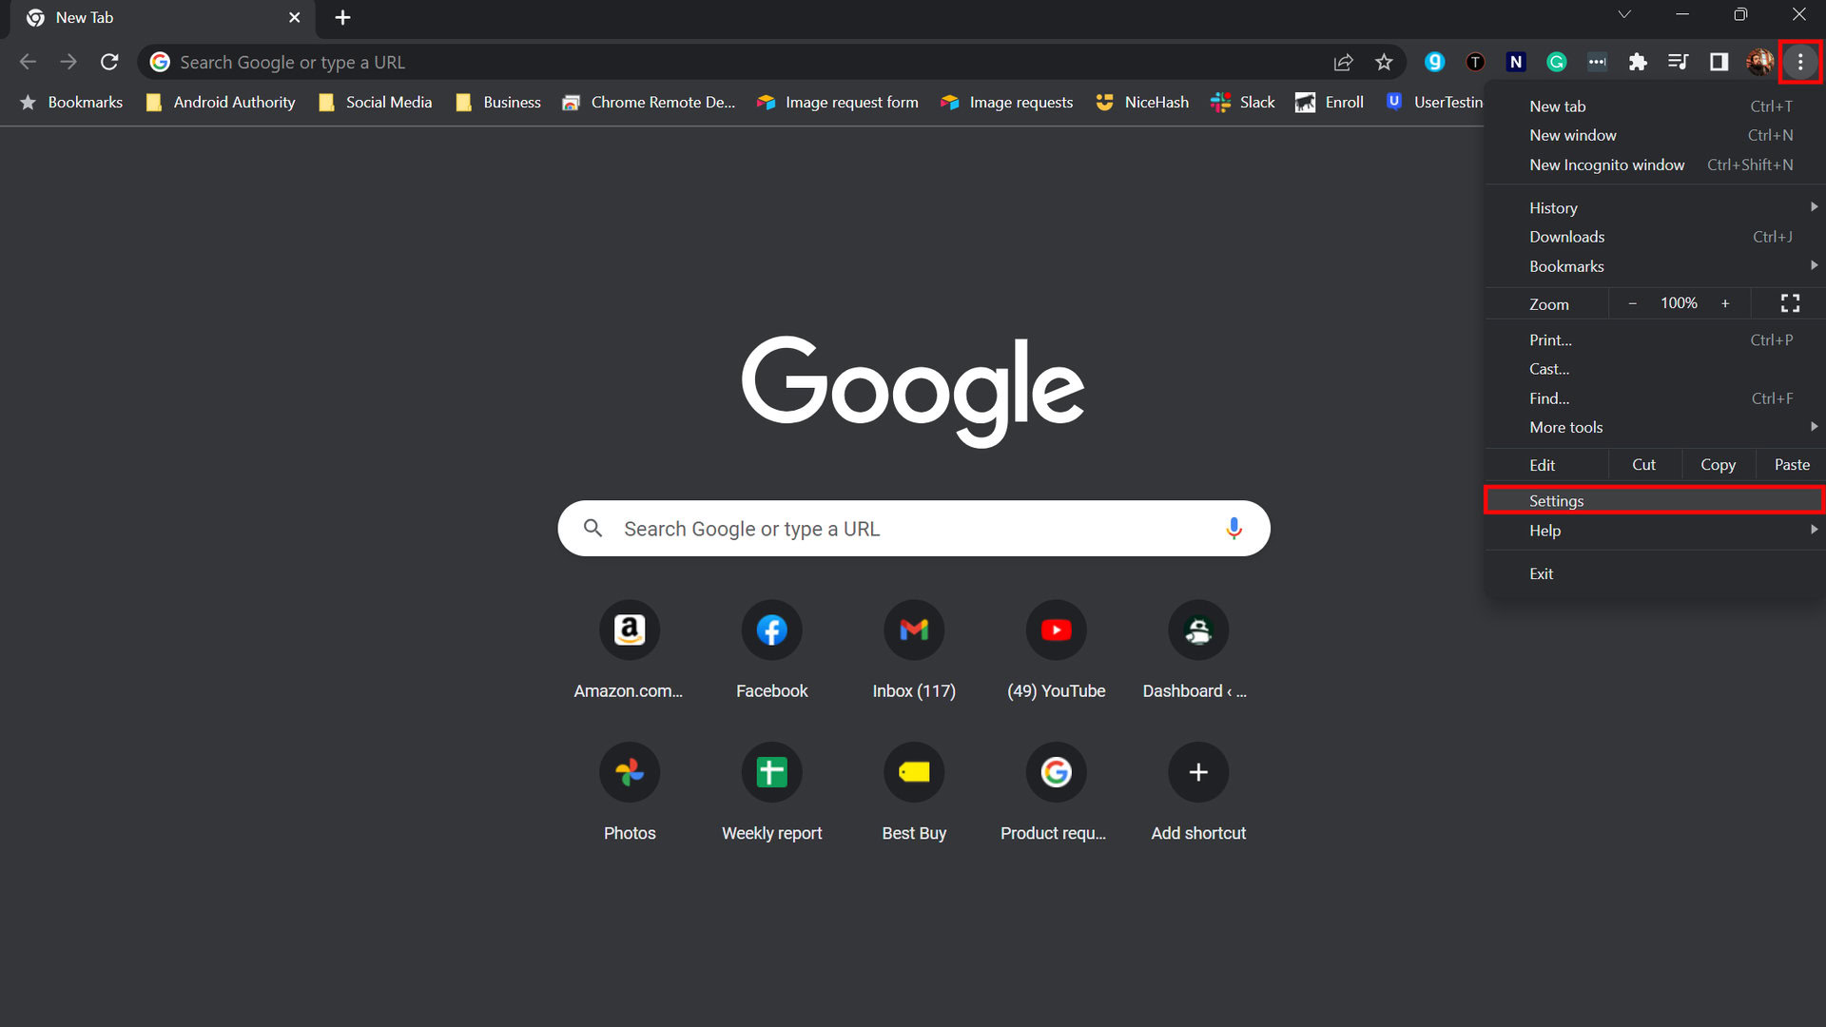
Task: Click the voice search microphone icon
Action: [1234, 529]
